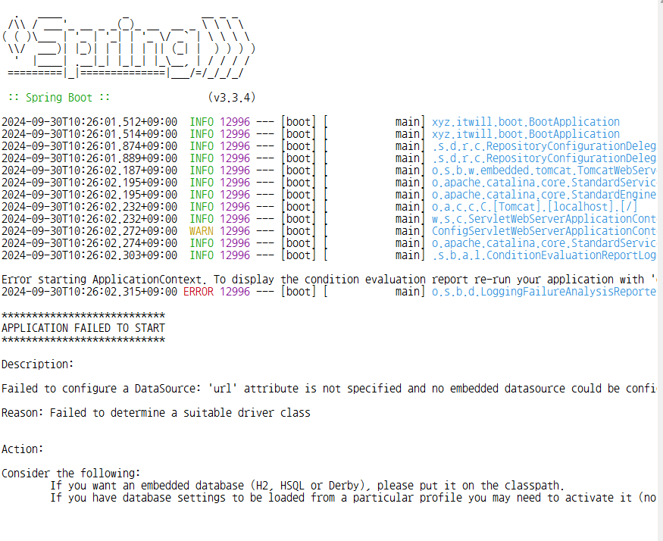663x541 pixels.
Task: Click [boot] on the WARN row
Action: pyautogui.click(x=299, y=231)
